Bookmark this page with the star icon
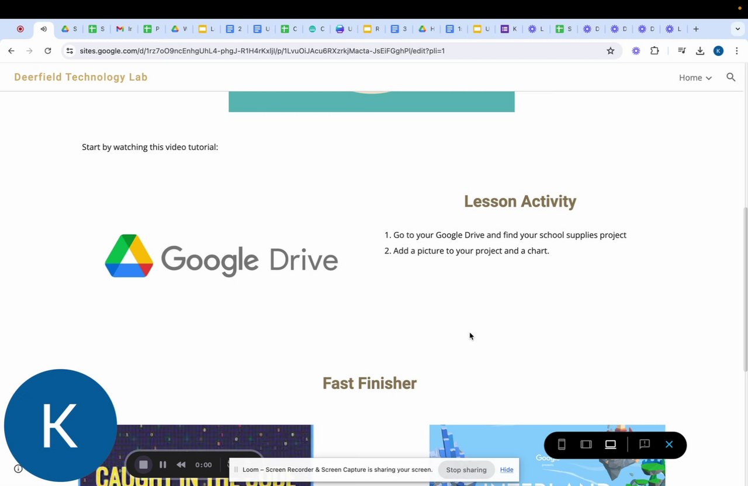This screenshot has height=486, width=748. [x=611, y=51]
